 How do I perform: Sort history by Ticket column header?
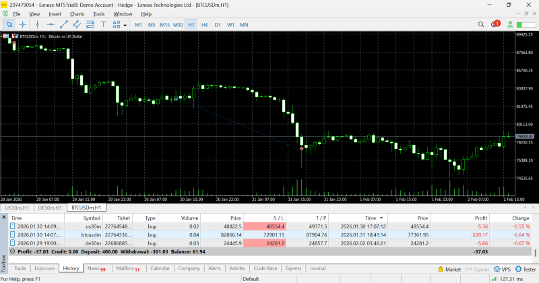click(x=117, y=218)
